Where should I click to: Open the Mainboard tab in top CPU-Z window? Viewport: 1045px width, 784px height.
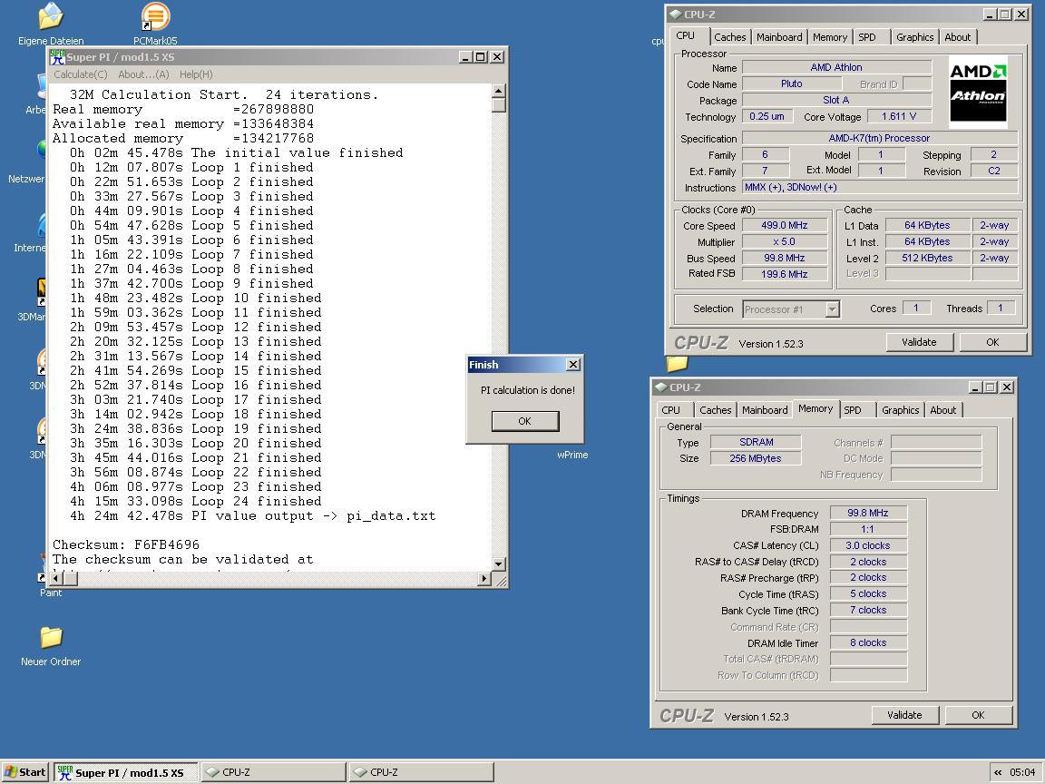pyautogui.click(x=779, y=37)
